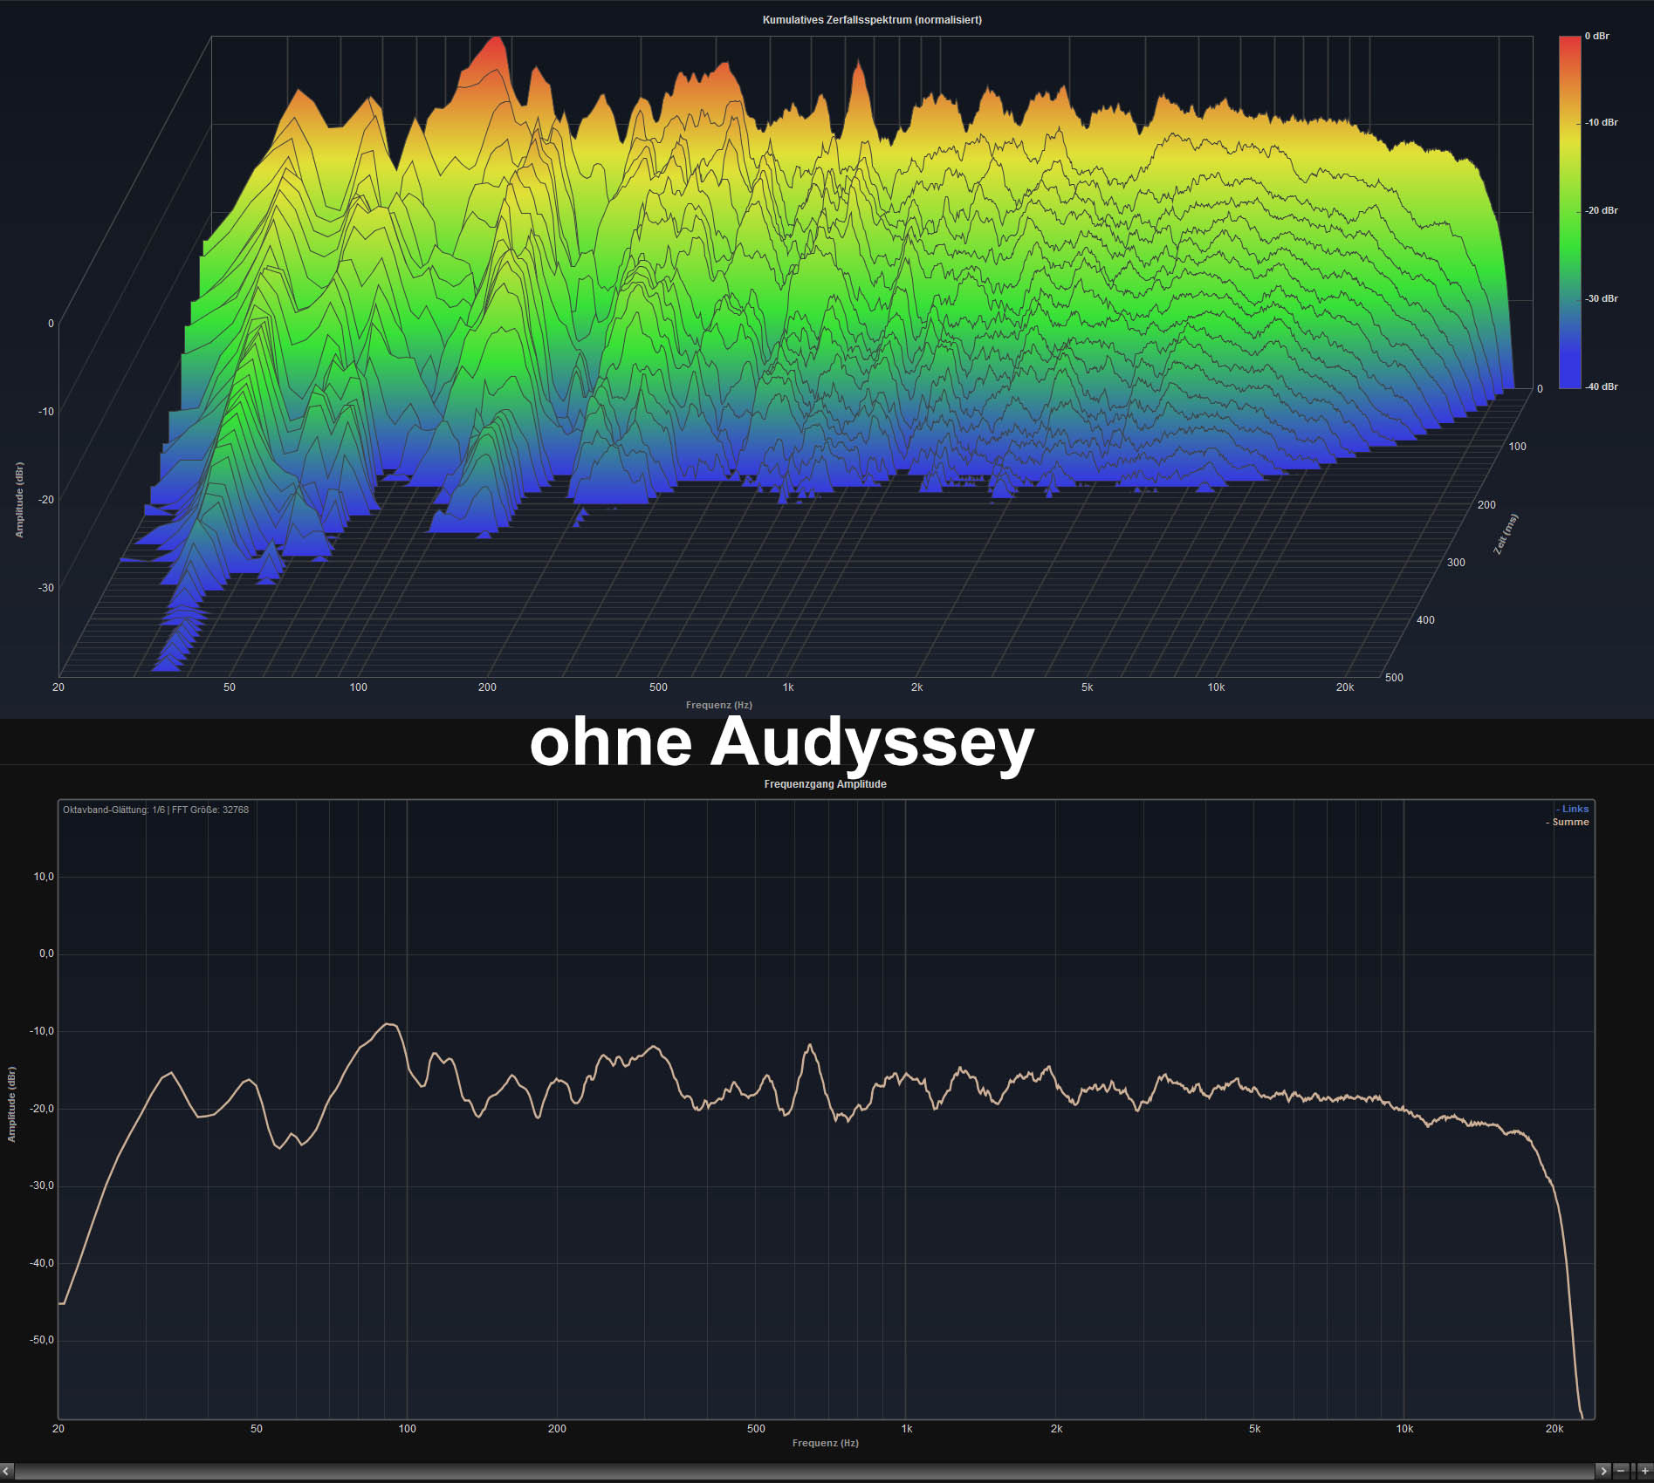
Task: Click the '300' time axis tick of waterfall plot
Action: pos(1456,563)
